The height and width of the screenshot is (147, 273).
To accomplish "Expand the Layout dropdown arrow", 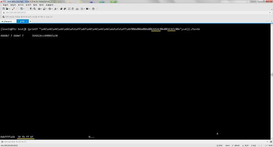I will [x=89, y=9].
